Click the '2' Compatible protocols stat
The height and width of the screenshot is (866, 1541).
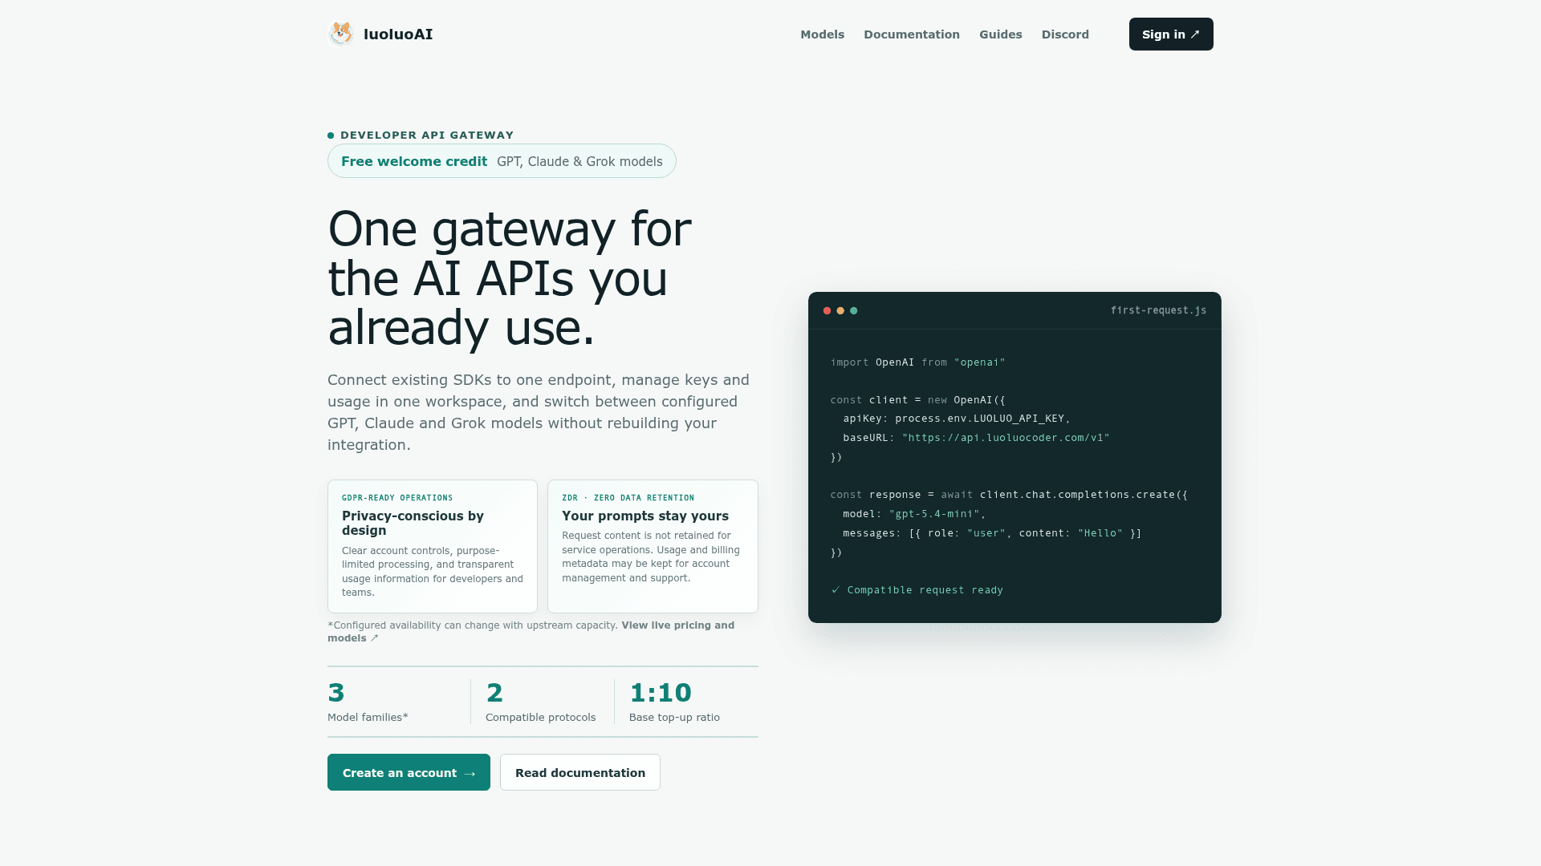pyautogui.click(x=540, y=702)
